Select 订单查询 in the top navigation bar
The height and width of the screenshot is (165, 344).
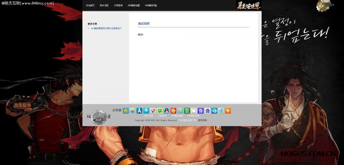(x=118, y=6)
